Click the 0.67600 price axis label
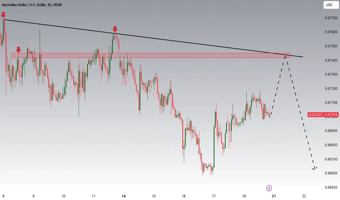The image size is (340, 200). pyautogui.click(x=331, y=32)
